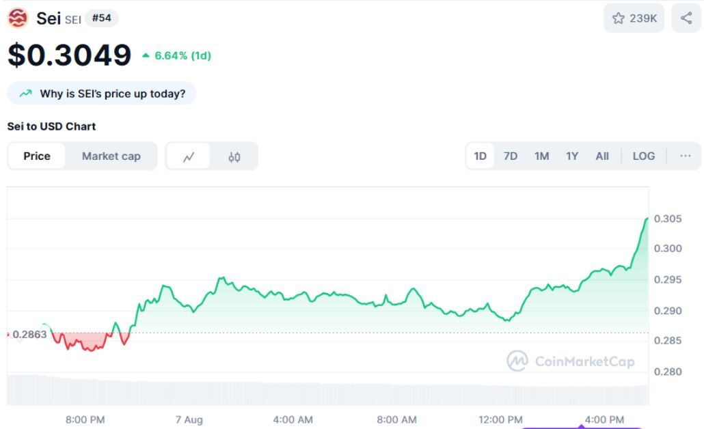This screenshot has width=704, height=429.
Task: Open more chart options via ellipsis
Action: tap(685, 156)
